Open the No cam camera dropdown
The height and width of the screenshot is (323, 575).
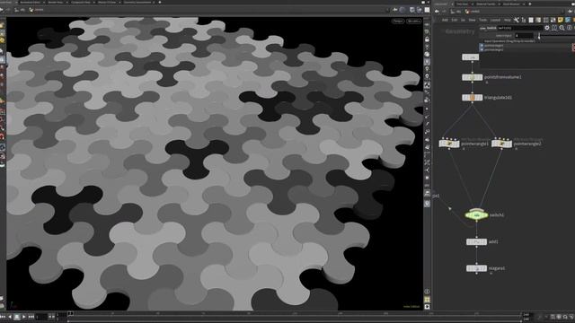coord(413,22)
